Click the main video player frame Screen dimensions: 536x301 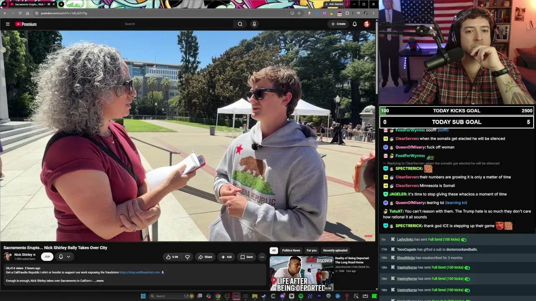coord(188,136)
